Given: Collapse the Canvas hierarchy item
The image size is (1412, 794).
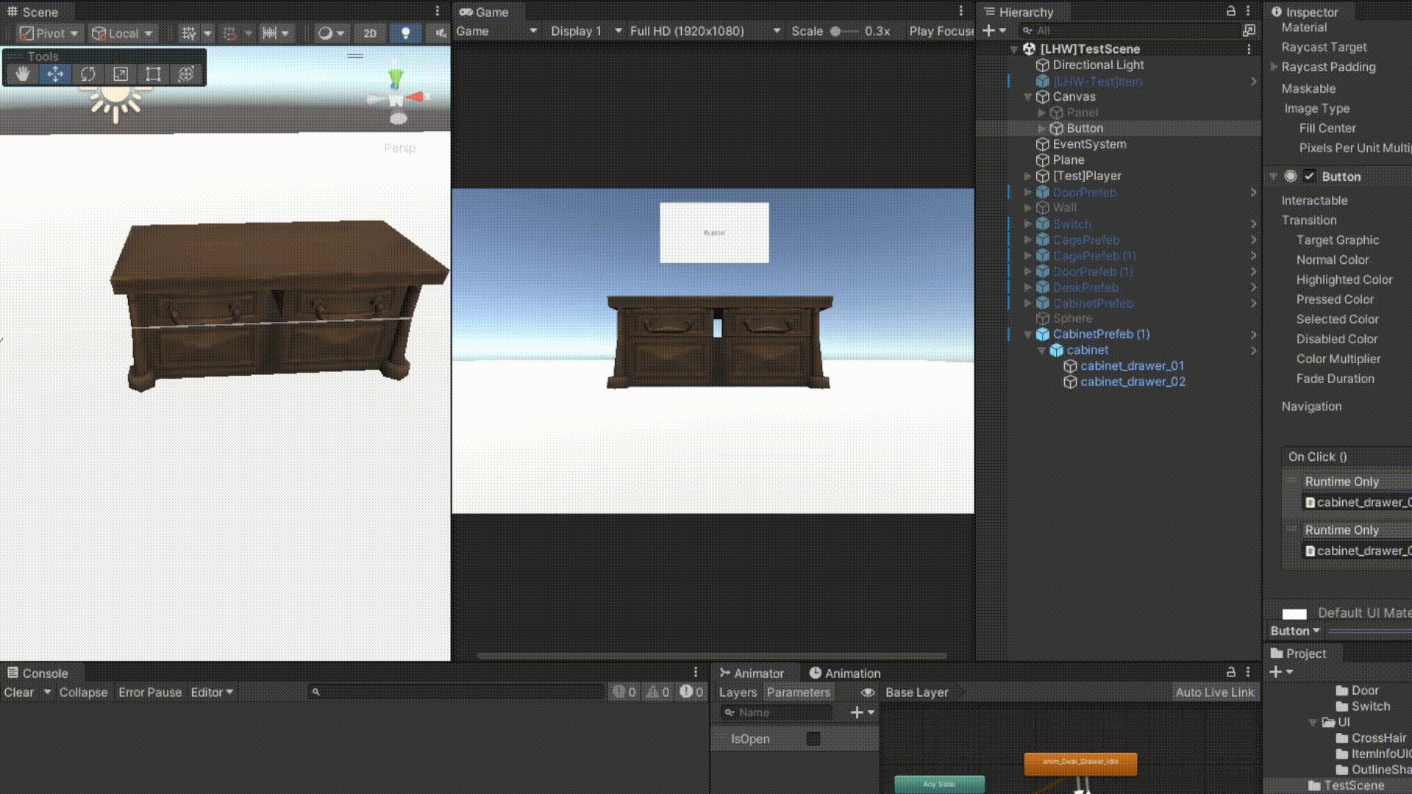Looking at the screenshot, I should (x=1028, y=97).
